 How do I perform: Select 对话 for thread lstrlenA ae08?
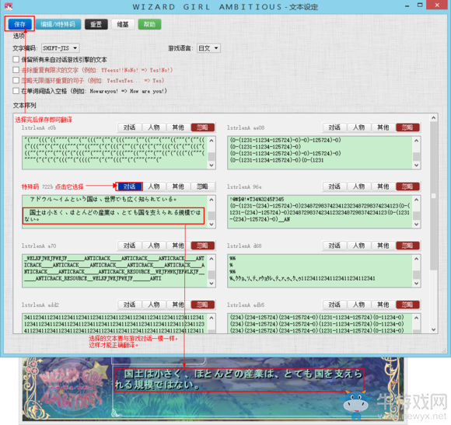click(x=334, y=127)
